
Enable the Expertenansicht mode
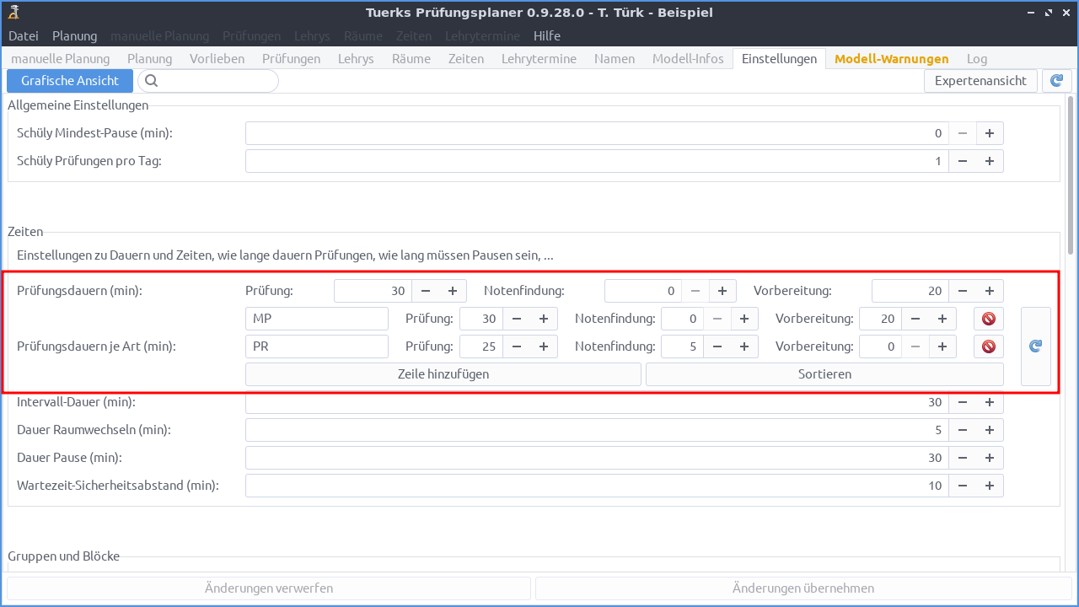click(x=980, y=80)
